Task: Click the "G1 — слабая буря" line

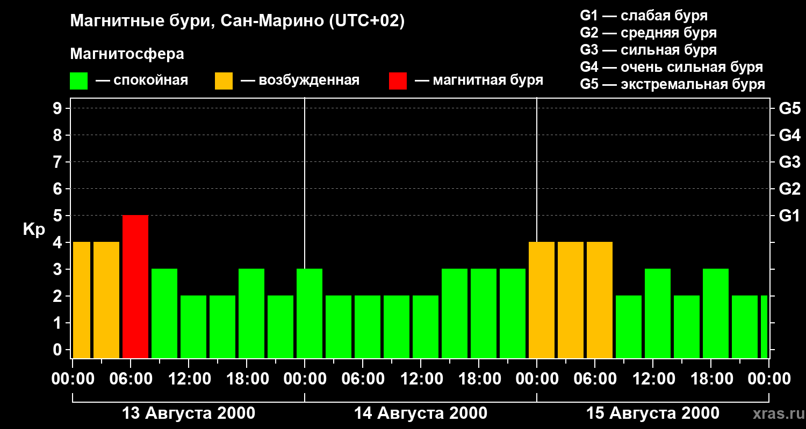Action: coord(644,16)
